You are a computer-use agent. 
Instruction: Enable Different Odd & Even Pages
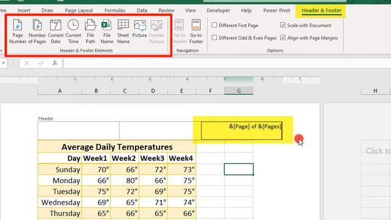[x=214, y=37]
